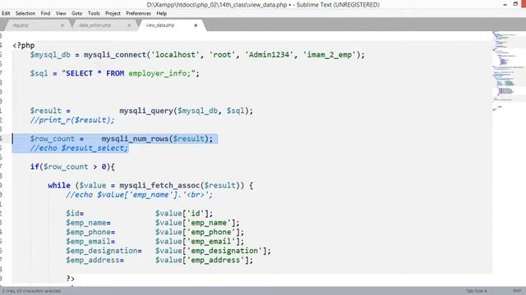Click the //echo $result_select comment
The height and width of the screenshot is (295, 526).
pyautogui.click(x=79, y=148)
